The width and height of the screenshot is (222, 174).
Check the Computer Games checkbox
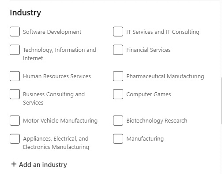pyautogui.click(x=118, y=94)
